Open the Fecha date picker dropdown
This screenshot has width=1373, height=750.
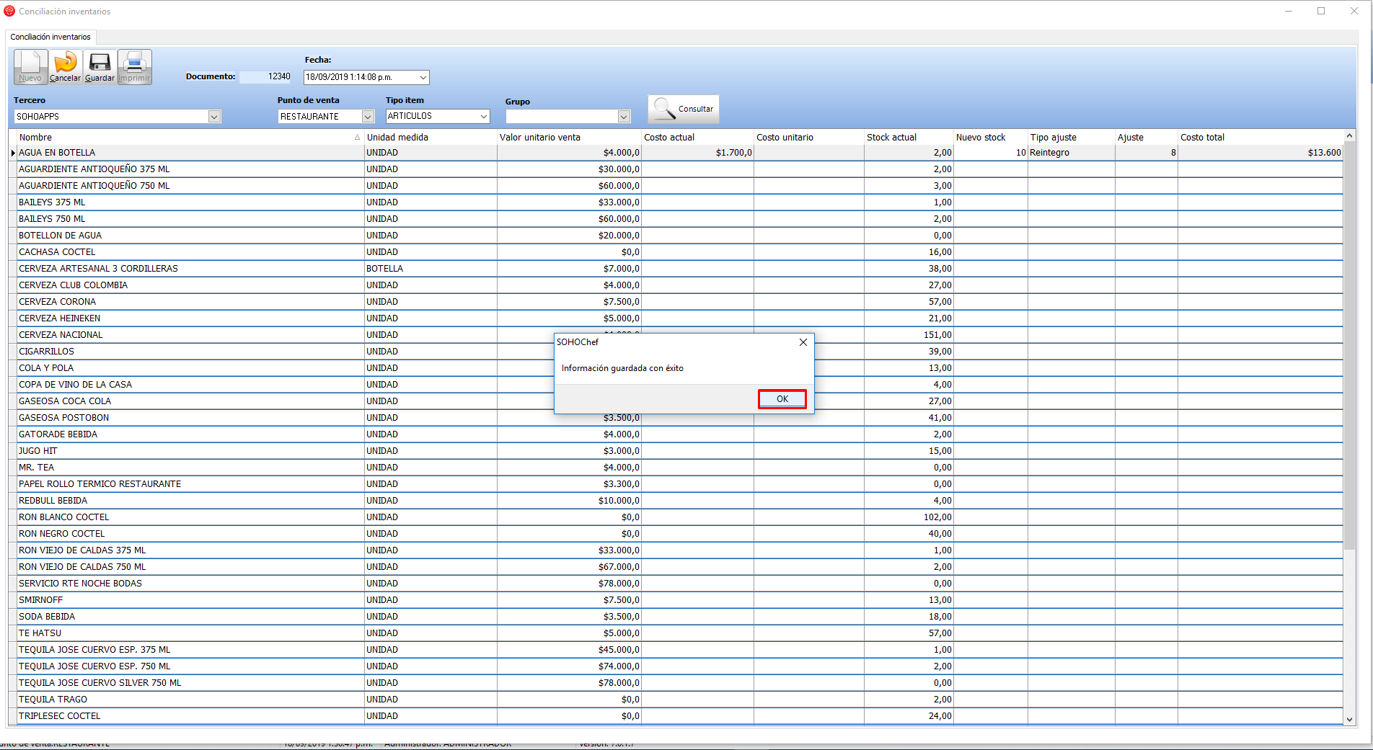click(x=423, y=78)
